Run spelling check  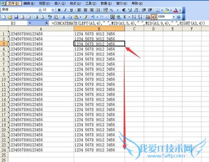coord(50,17)
